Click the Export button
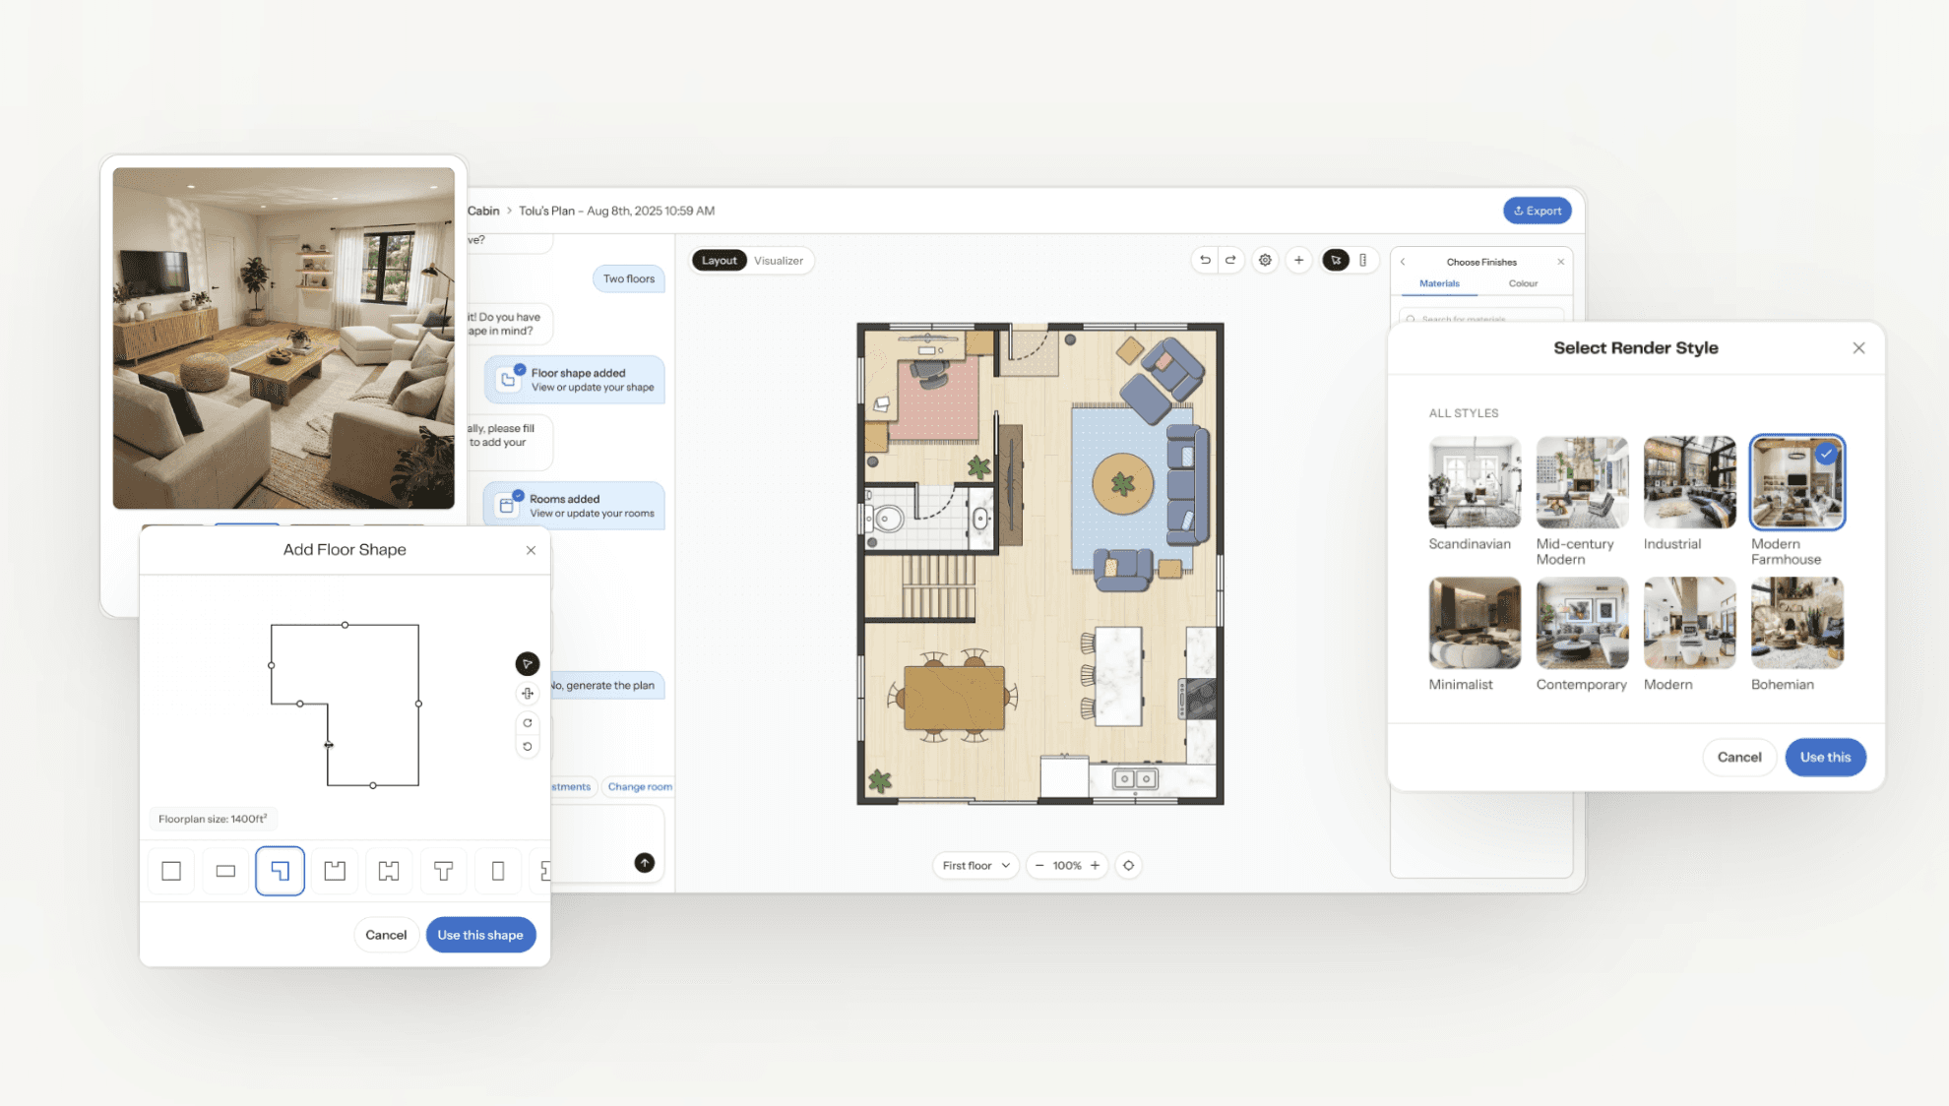The image size is (1949, 1106). tap(1537, 211)
